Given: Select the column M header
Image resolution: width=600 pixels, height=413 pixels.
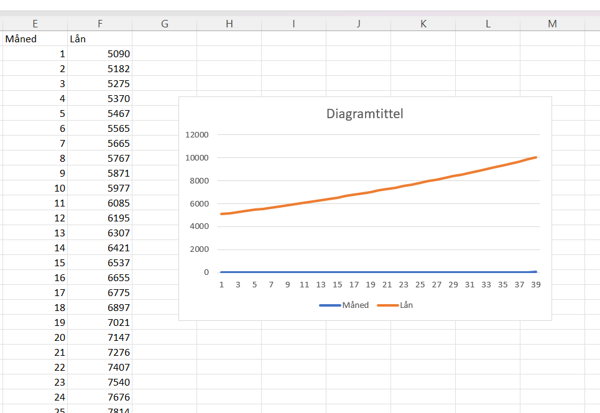Looking at the screenshot, I should 552,24.
